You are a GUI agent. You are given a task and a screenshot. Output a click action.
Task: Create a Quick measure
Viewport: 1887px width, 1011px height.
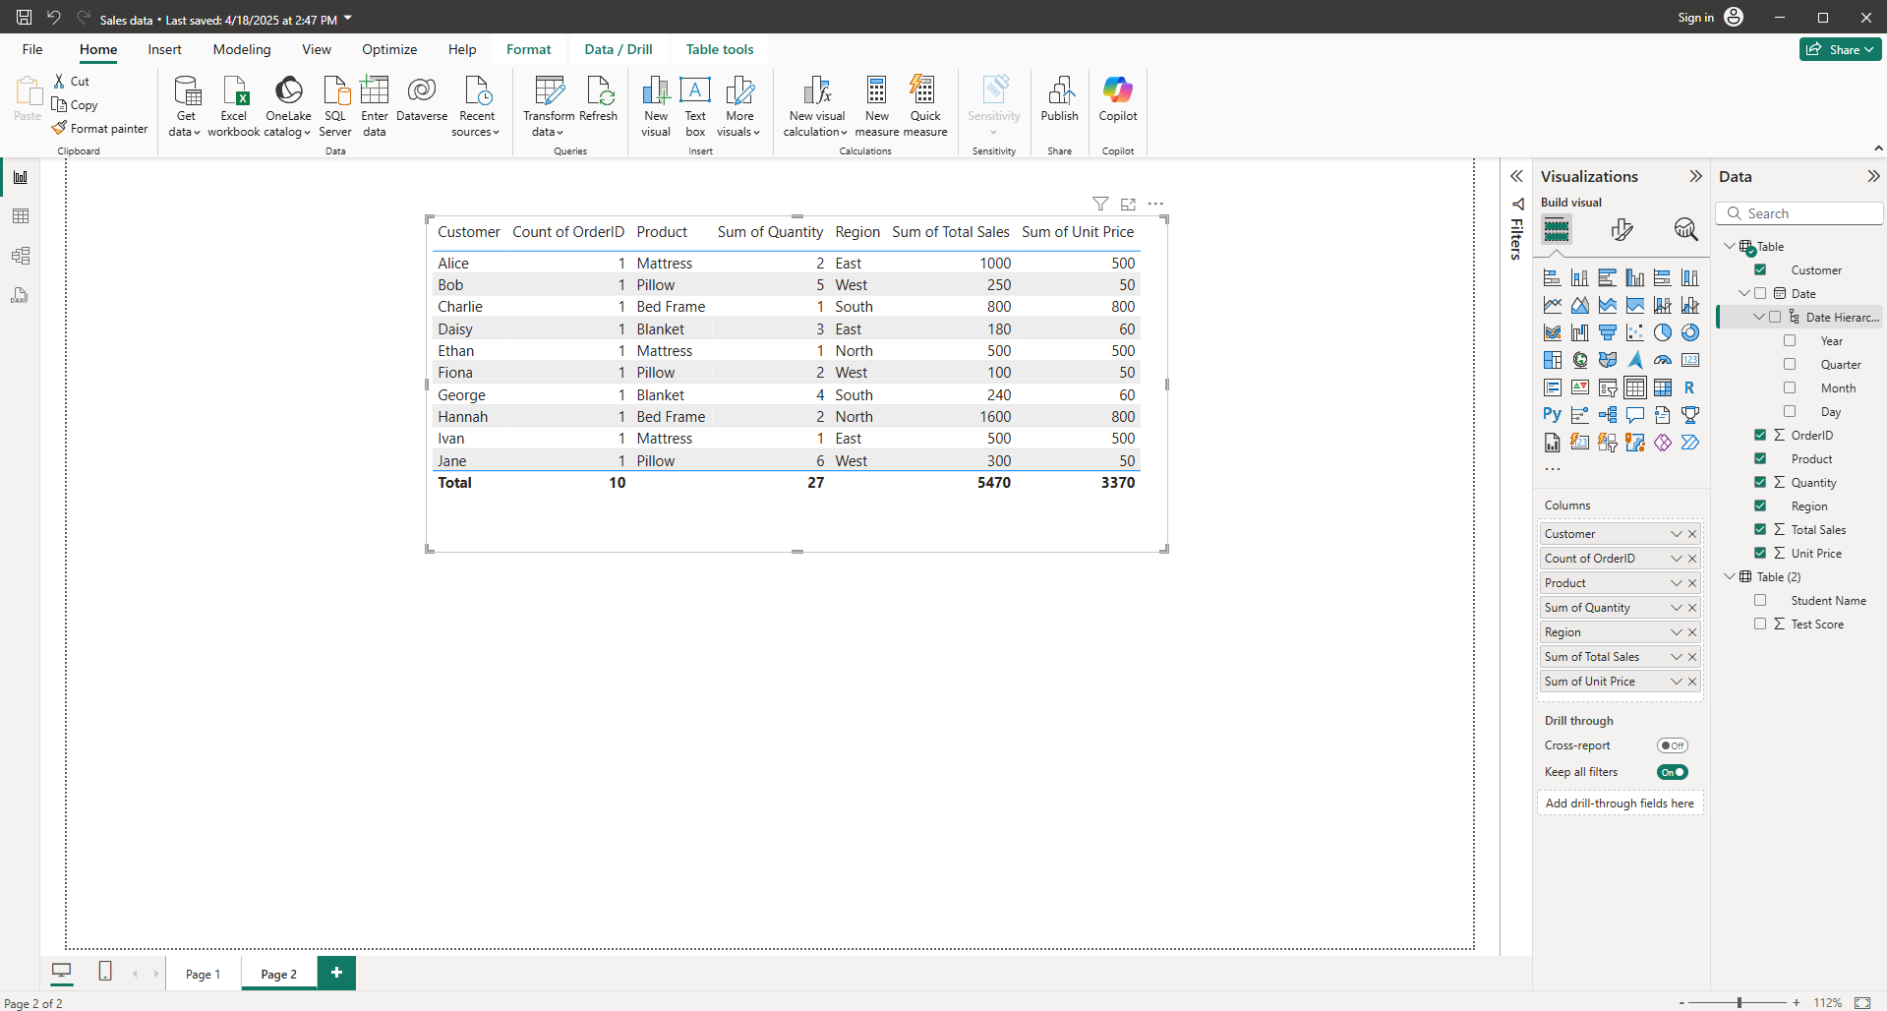pyautogui.click(x=925, y=106)
